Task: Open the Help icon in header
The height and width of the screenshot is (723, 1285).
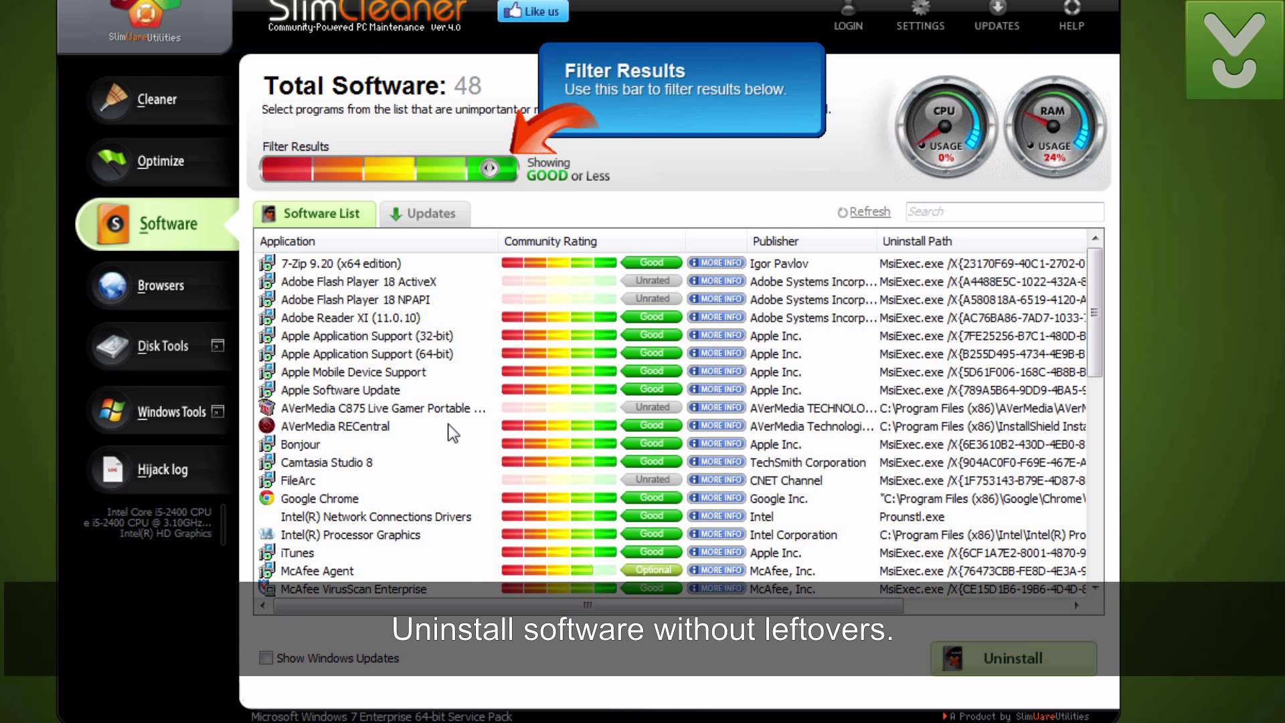Action: 1072,8
